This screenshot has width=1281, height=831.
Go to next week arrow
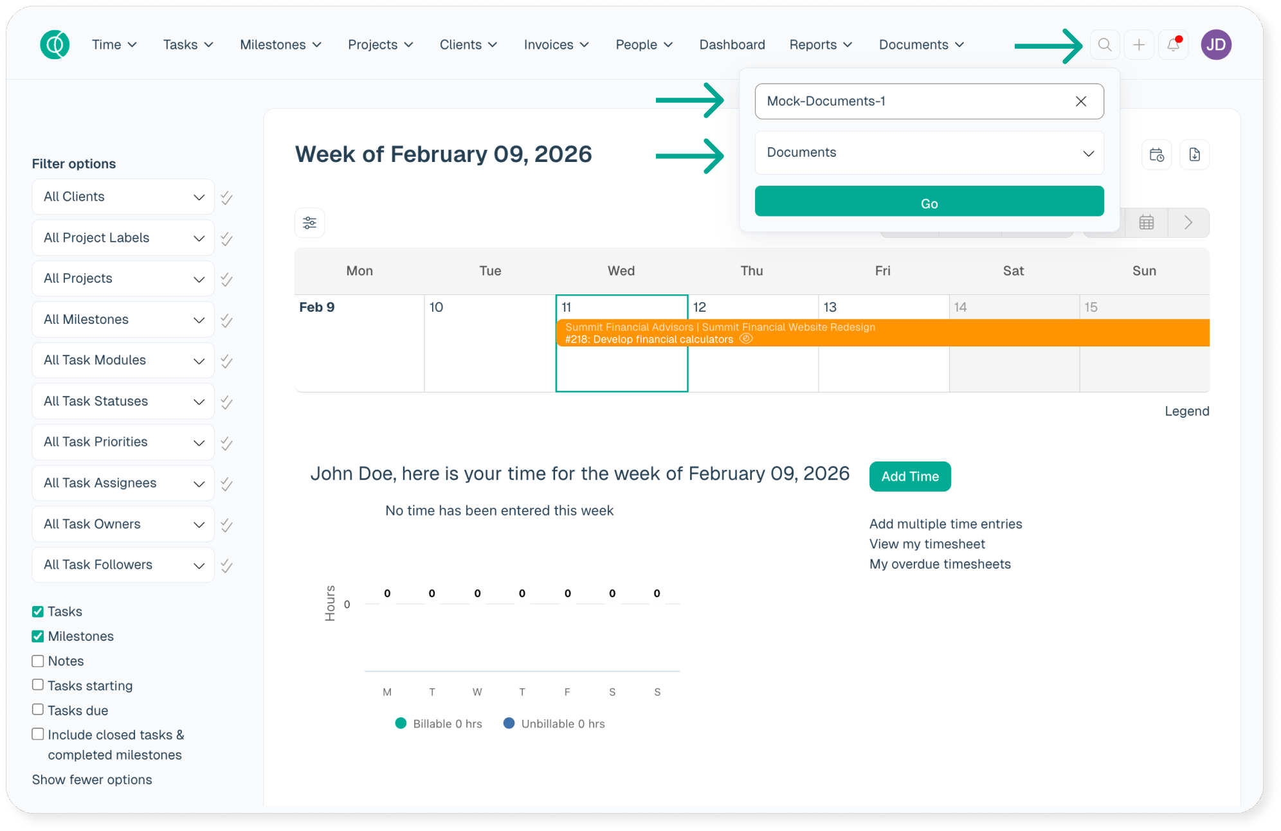(x=1188, y=223)
